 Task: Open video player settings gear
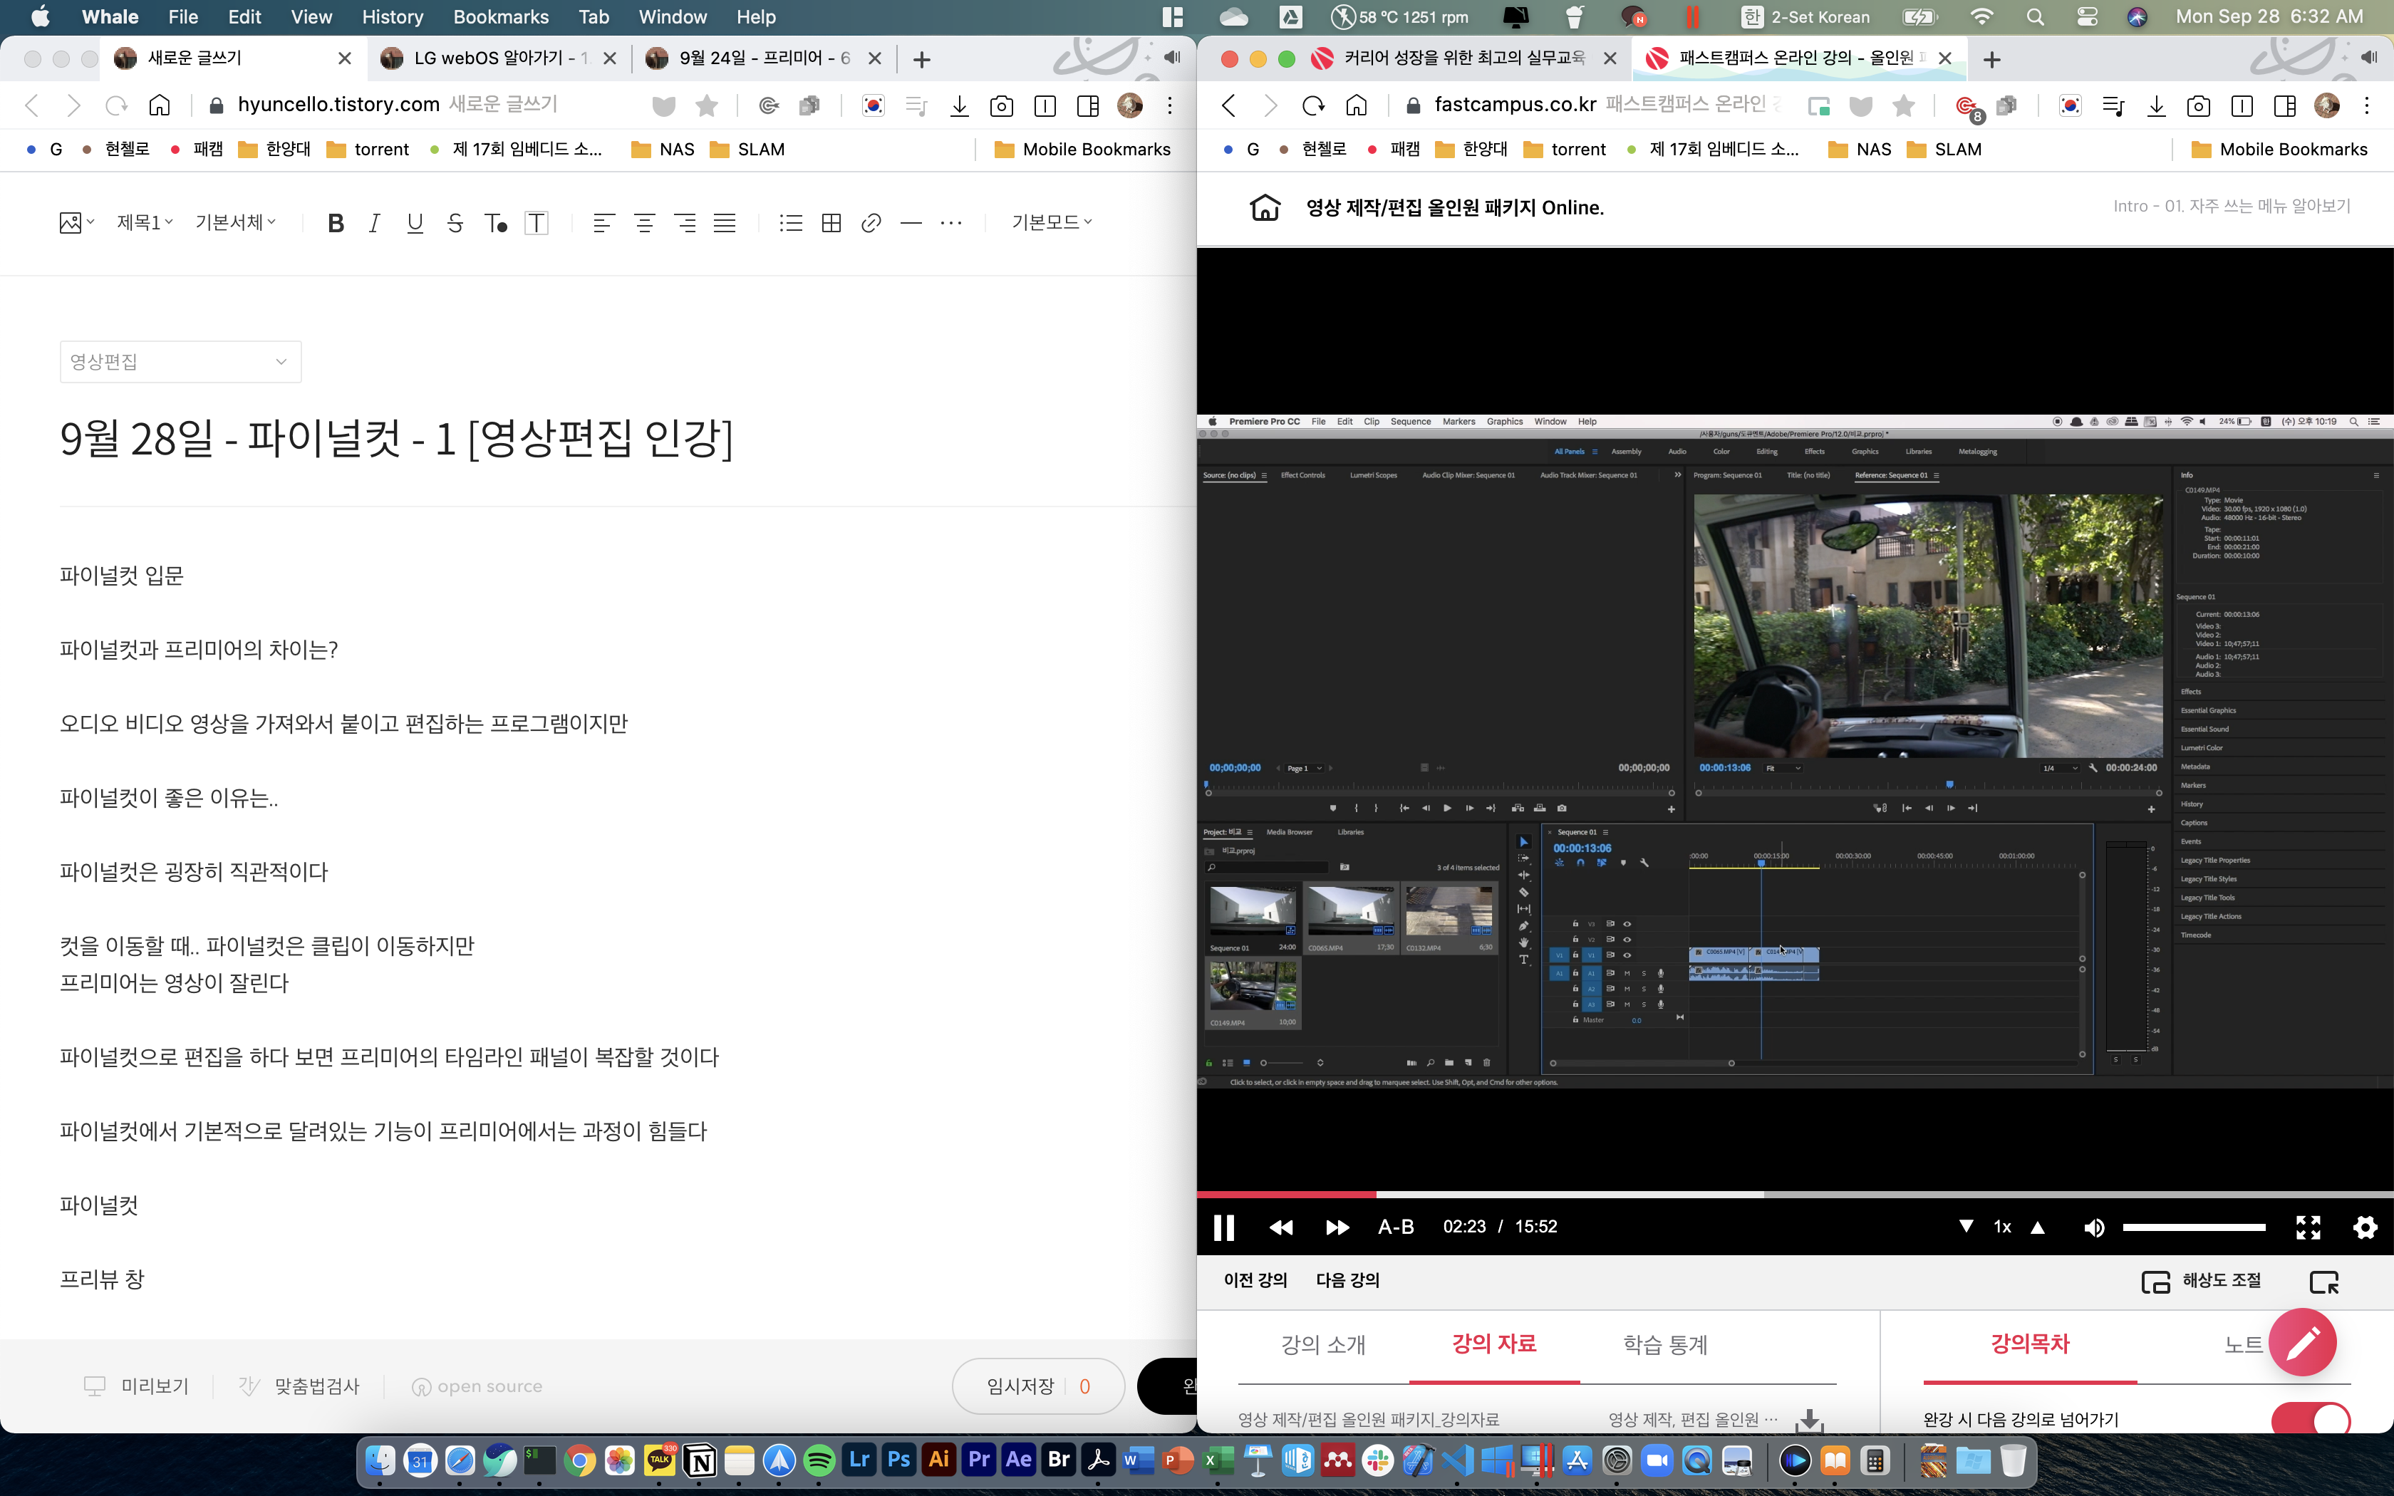[x=2364, y=1227]
